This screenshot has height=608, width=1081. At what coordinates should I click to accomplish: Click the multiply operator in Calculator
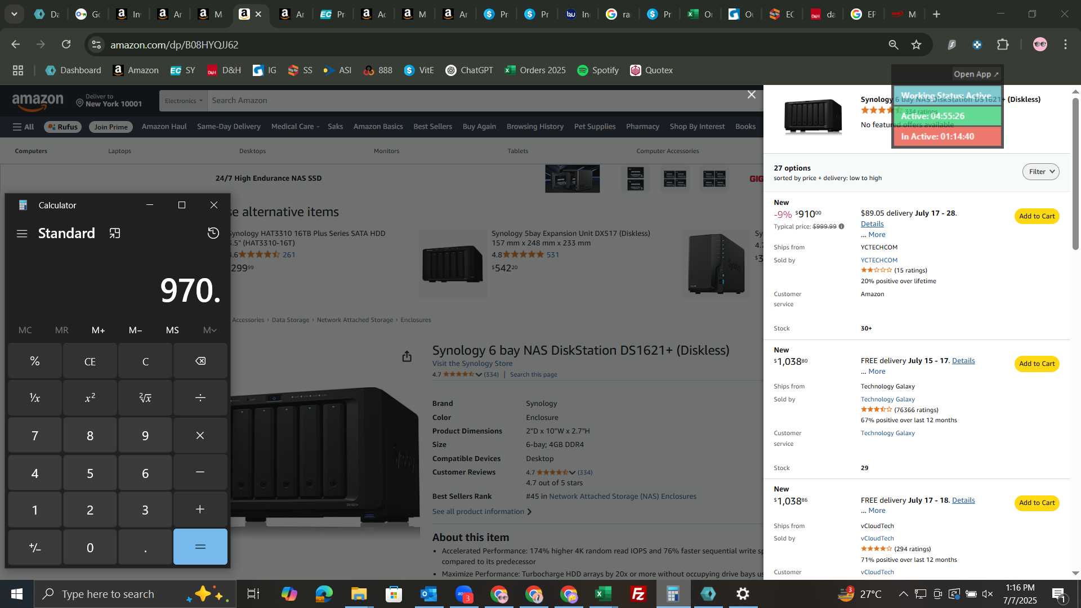[x=200, y=435]
